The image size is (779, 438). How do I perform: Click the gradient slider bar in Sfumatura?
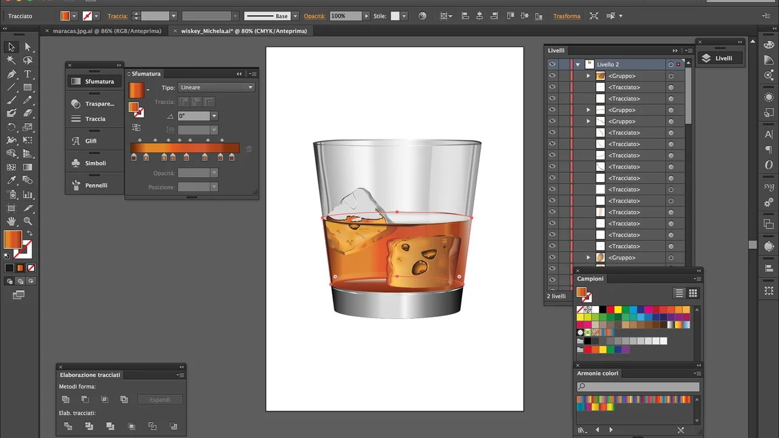pyautogui.click(x=184, y=148)
